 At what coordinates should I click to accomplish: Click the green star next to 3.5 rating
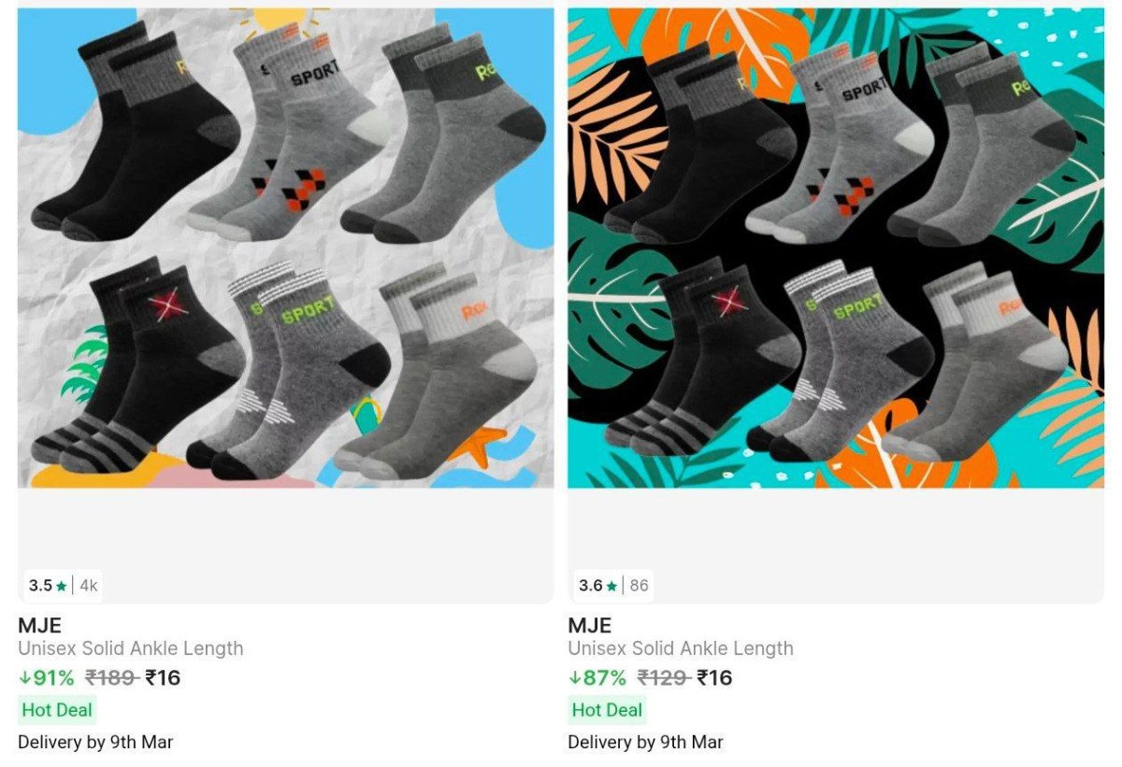coord(62,587)
